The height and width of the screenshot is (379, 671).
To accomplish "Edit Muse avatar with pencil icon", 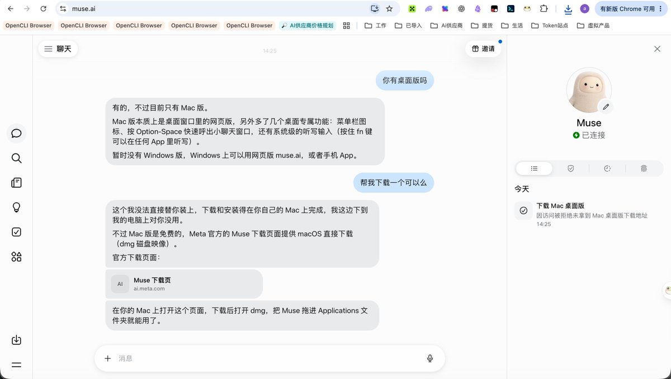I will 606,106.
